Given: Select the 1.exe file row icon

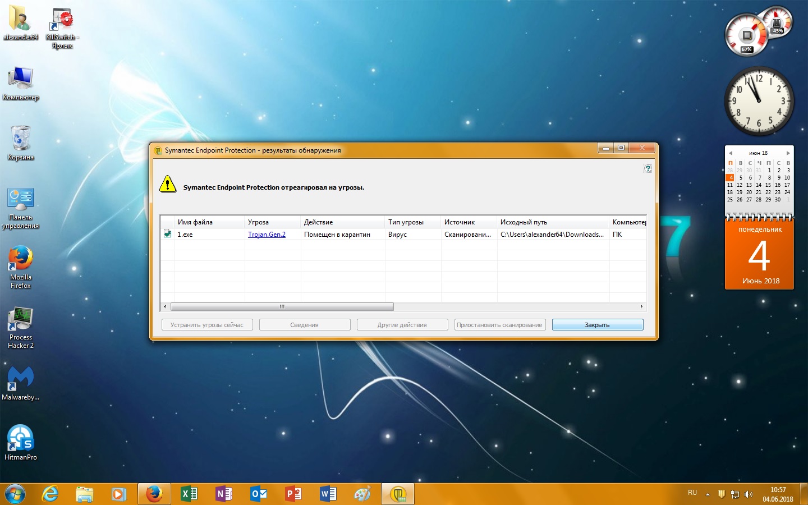Looking at the screenshot, I should (x=167, y=234).
